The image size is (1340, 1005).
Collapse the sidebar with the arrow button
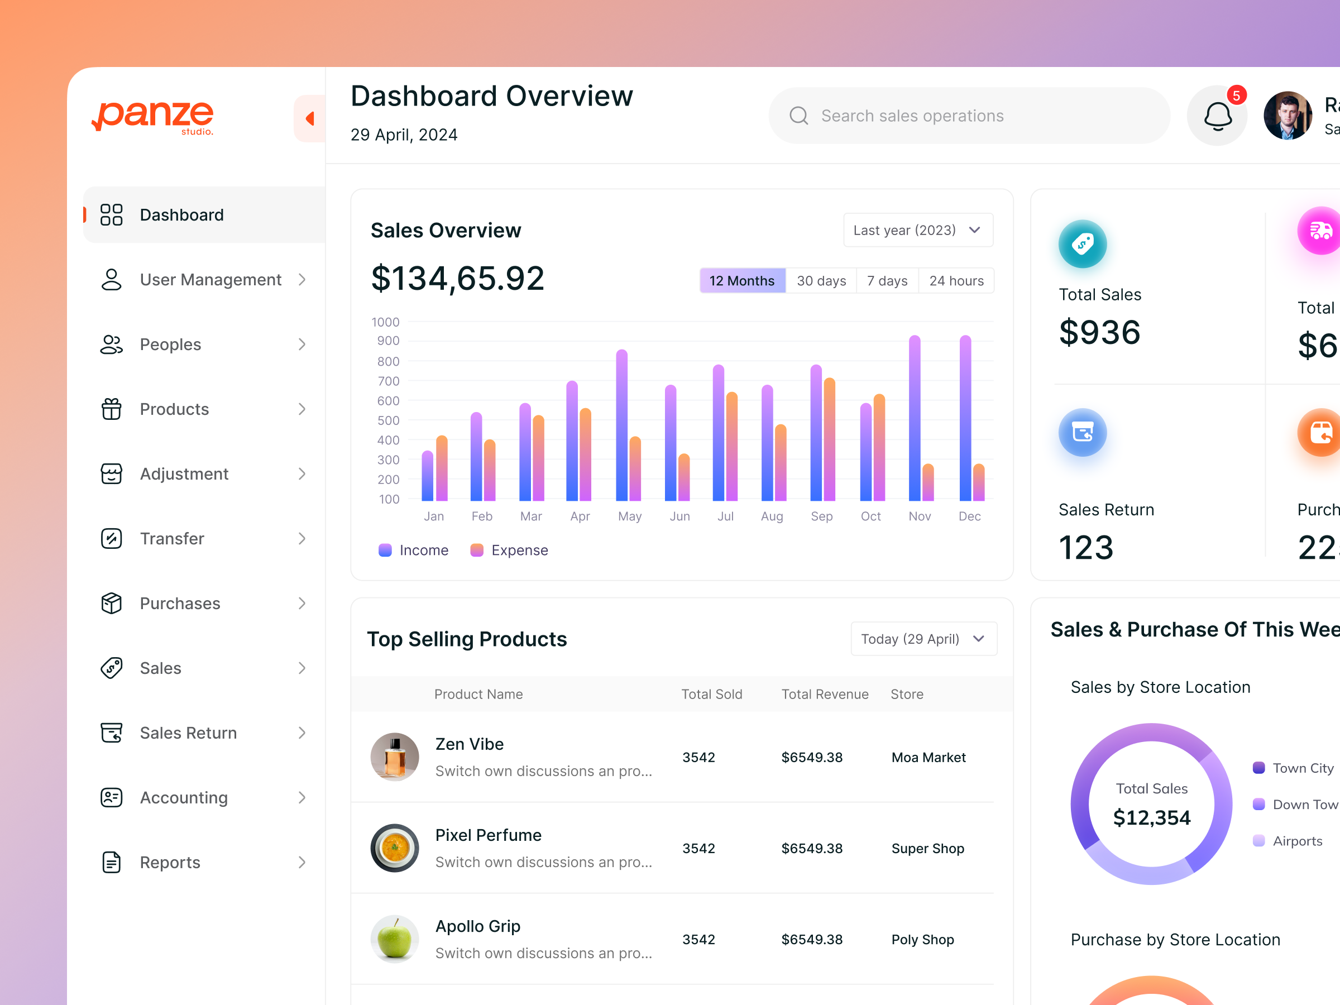(x=309, y=119)
